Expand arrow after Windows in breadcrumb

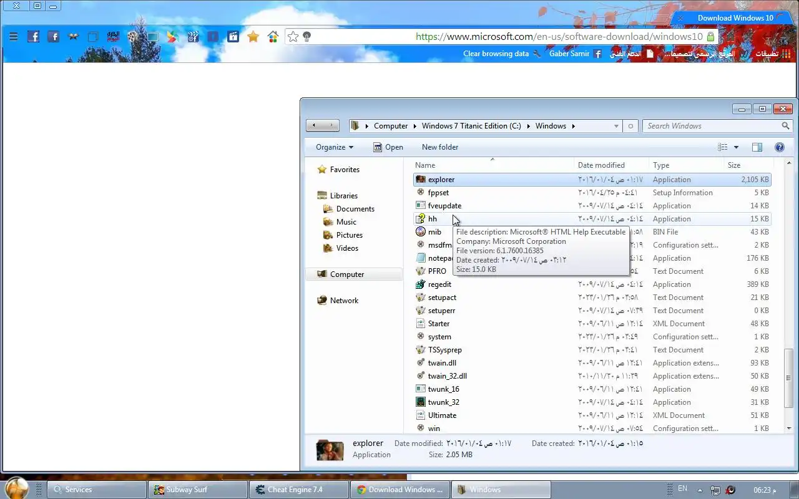pyautogui.click(x=573, y=126)
